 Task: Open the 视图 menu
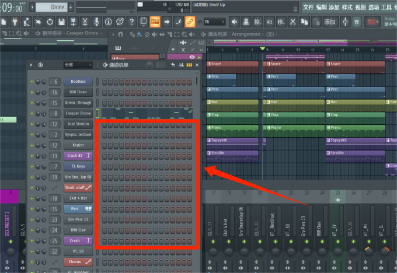tap(360, 7)
